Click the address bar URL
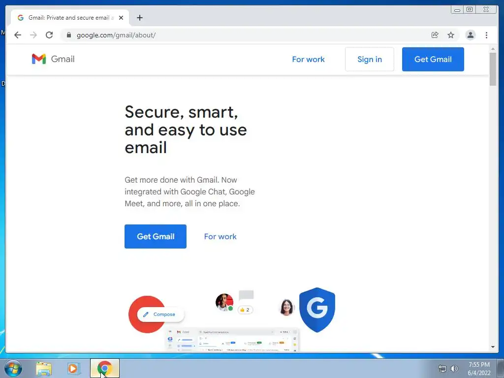 pos(116,35)
